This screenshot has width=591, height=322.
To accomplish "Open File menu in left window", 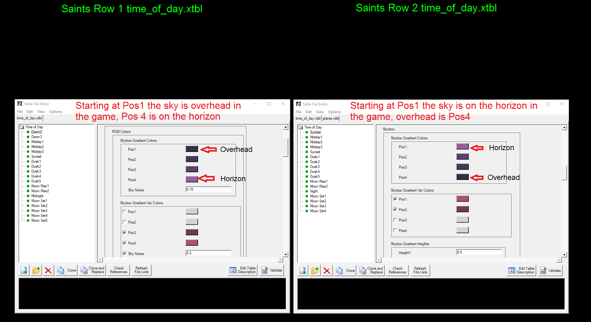I will point(20,112).
